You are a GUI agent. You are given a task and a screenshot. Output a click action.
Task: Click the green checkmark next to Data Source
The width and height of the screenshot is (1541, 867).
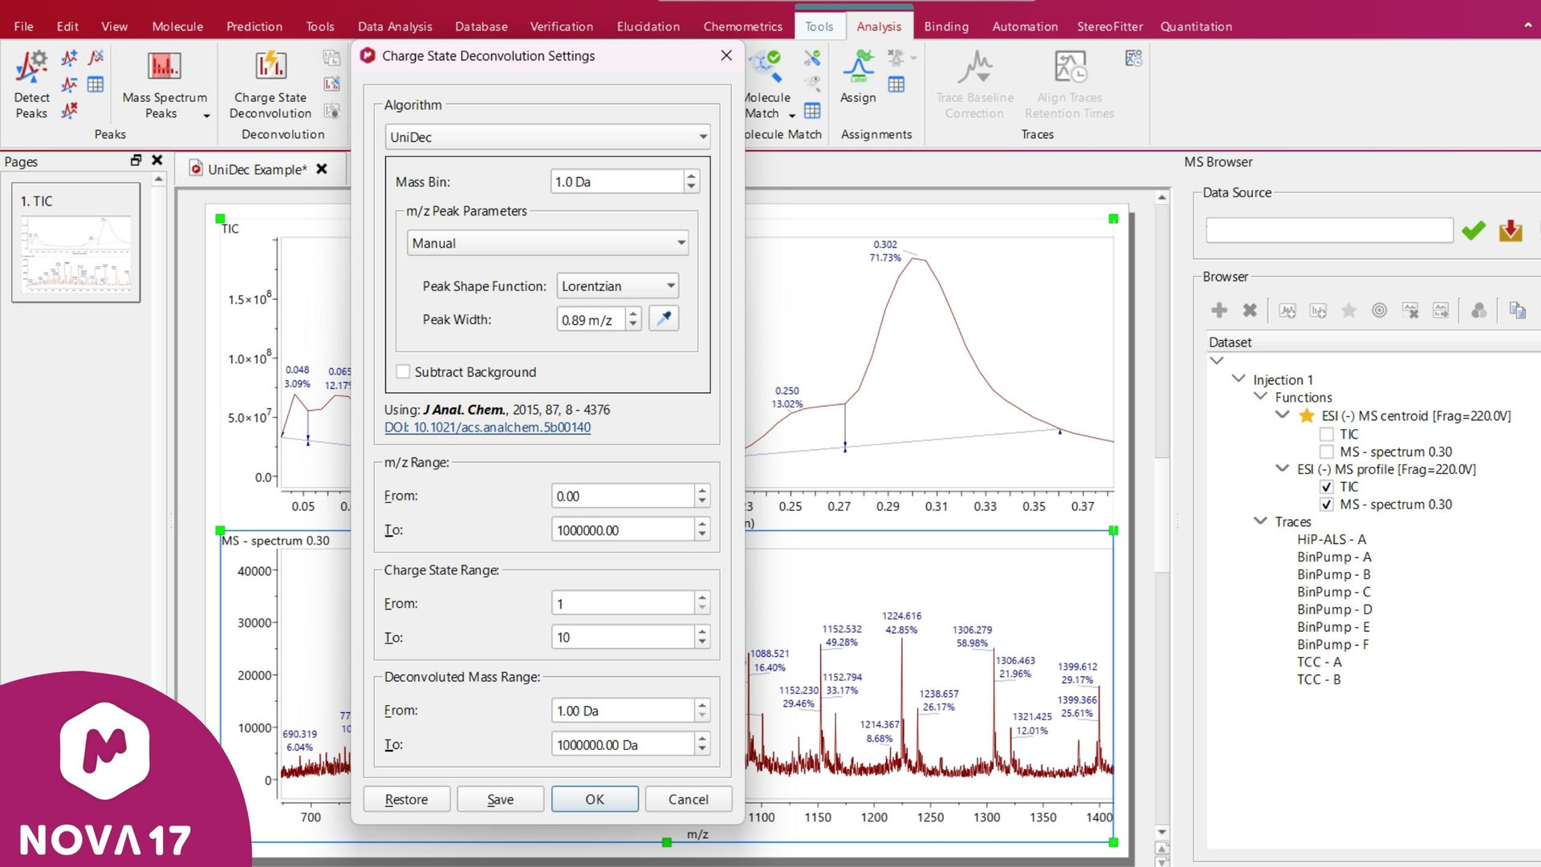(1473, 231)
